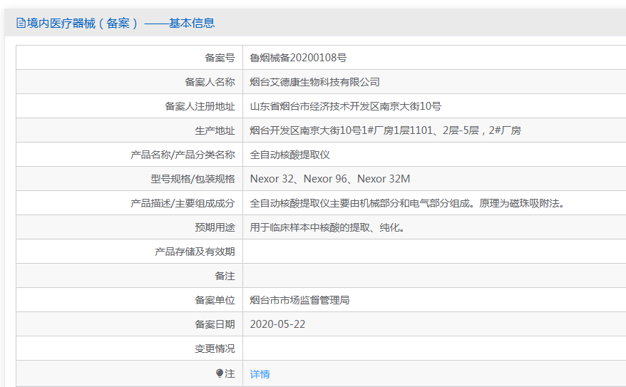Click the filing date 2020-05-22

point(277,324)
